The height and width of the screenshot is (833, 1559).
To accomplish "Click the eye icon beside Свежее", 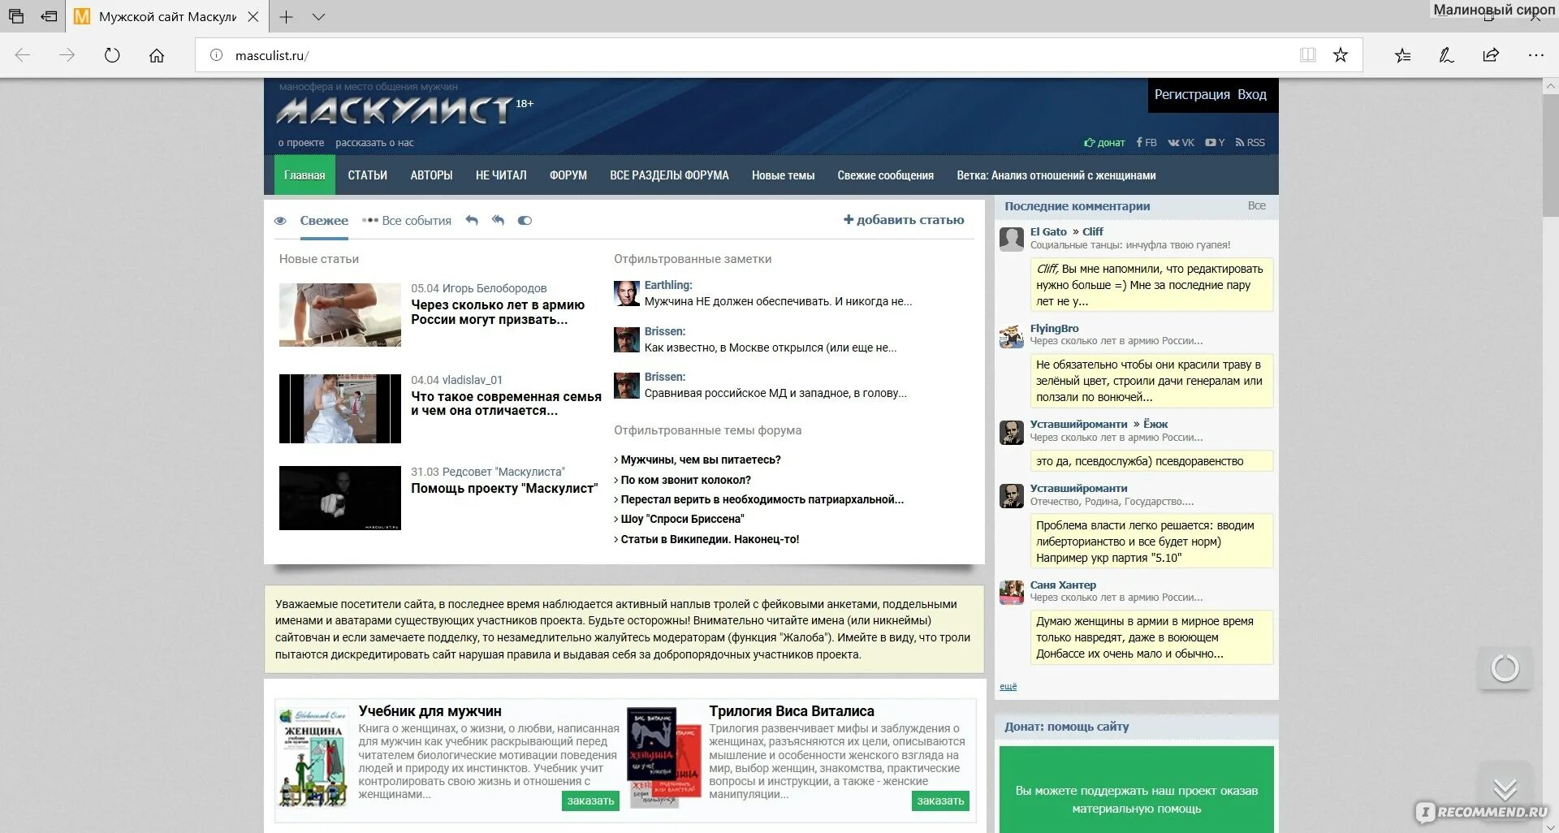I will pyautogui.click(x=280, y=221).
